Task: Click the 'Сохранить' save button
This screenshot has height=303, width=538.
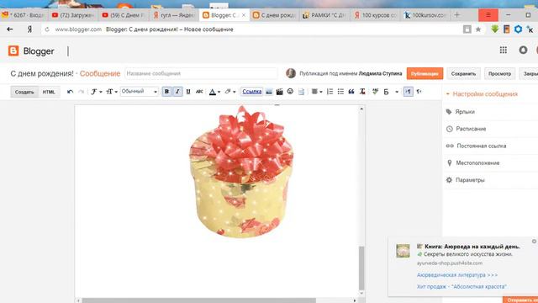Action: 463,73
